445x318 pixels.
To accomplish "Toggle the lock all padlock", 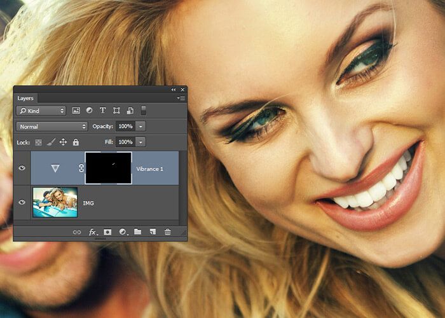I will point(75,142).
